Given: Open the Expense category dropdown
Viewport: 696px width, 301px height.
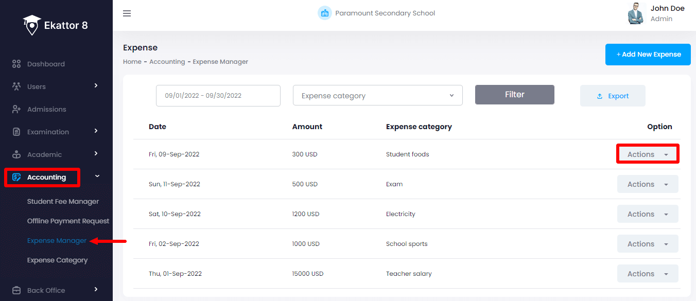Looking at the screenshot, I should point(377,96).
